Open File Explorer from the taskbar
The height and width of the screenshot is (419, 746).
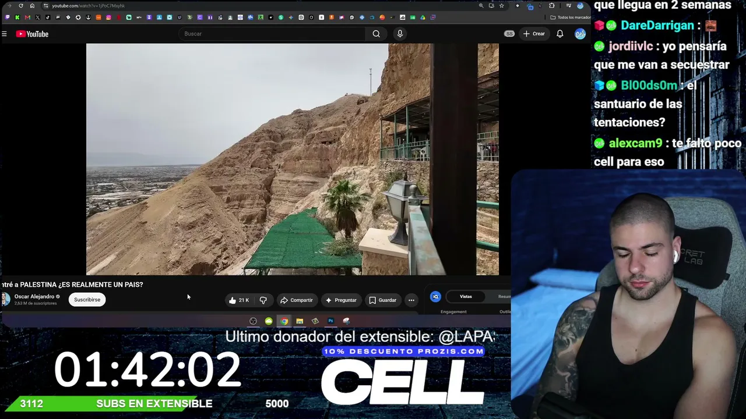300,321
